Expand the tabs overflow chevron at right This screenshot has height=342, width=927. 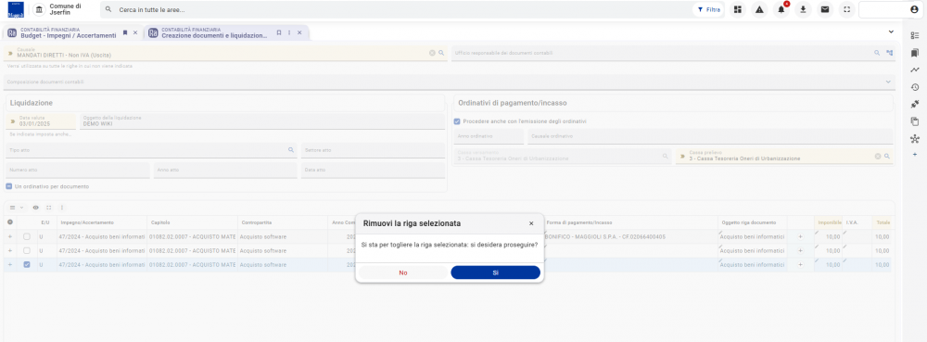tap(890, 32)
